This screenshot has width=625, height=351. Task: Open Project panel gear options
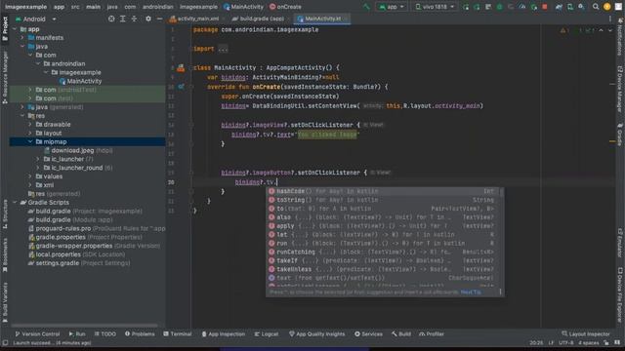(x=148, y=19)
